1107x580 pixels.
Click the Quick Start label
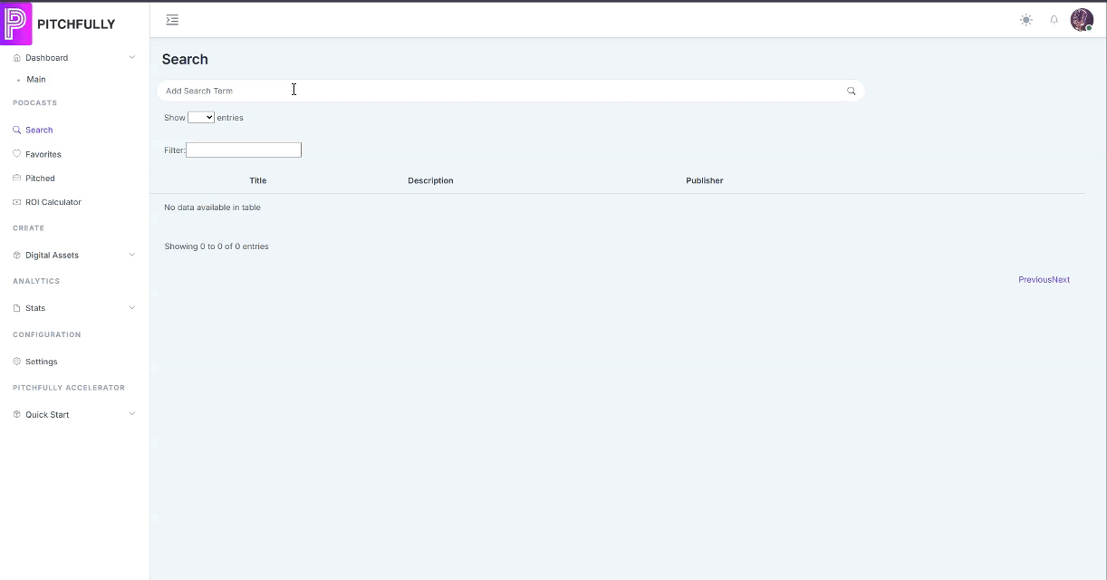(x=47, y=415)
